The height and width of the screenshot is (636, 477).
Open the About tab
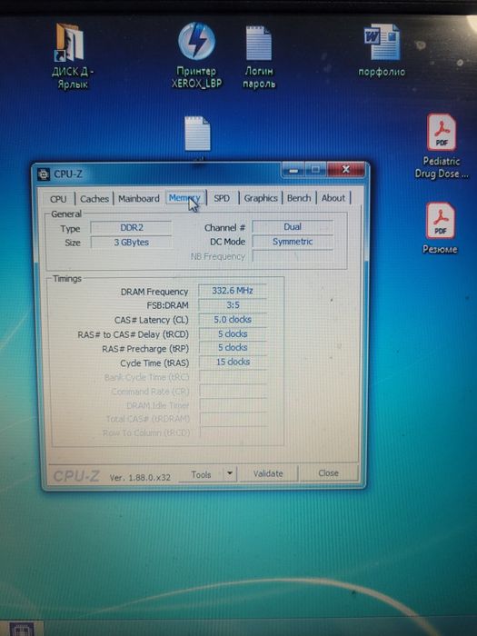coord(333,198)
